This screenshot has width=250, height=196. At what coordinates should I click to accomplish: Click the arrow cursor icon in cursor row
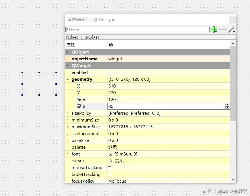coord(111,161)
